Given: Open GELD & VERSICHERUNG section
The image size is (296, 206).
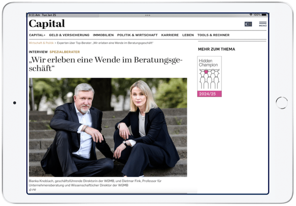Looking at the screenshot, I should click(69, 35).
